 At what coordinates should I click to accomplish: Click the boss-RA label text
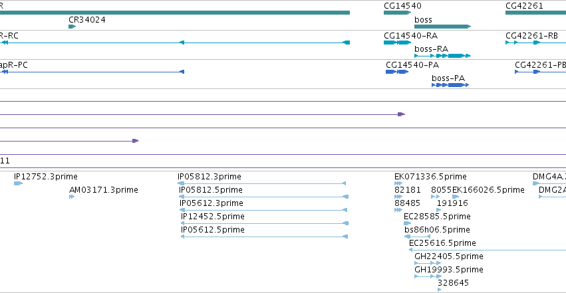[432, 49]
